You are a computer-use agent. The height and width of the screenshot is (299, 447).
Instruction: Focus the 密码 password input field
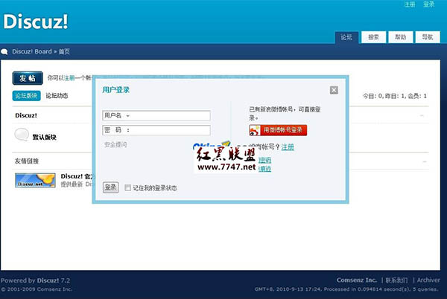coord(156,130)
